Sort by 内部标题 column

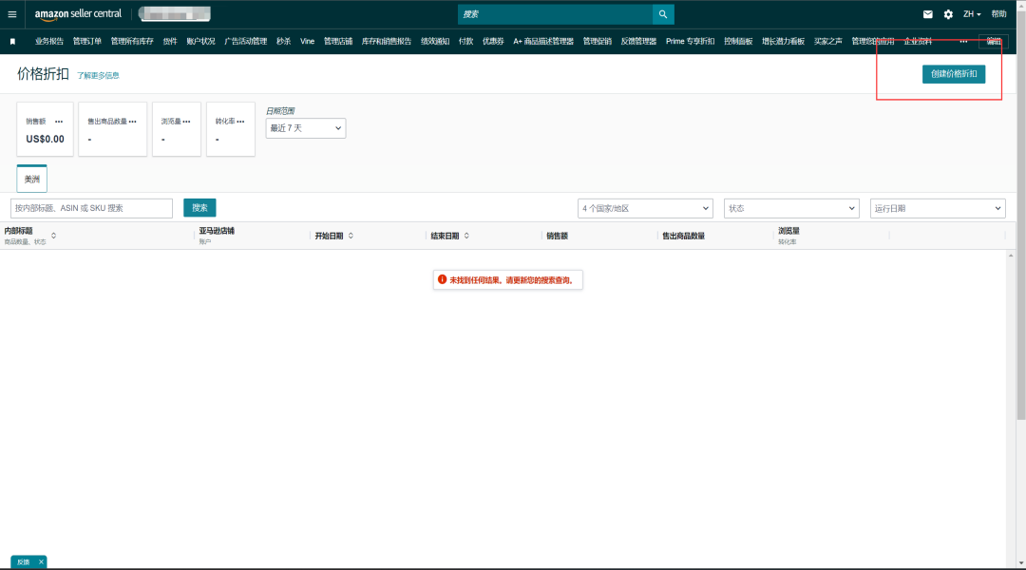53,236
